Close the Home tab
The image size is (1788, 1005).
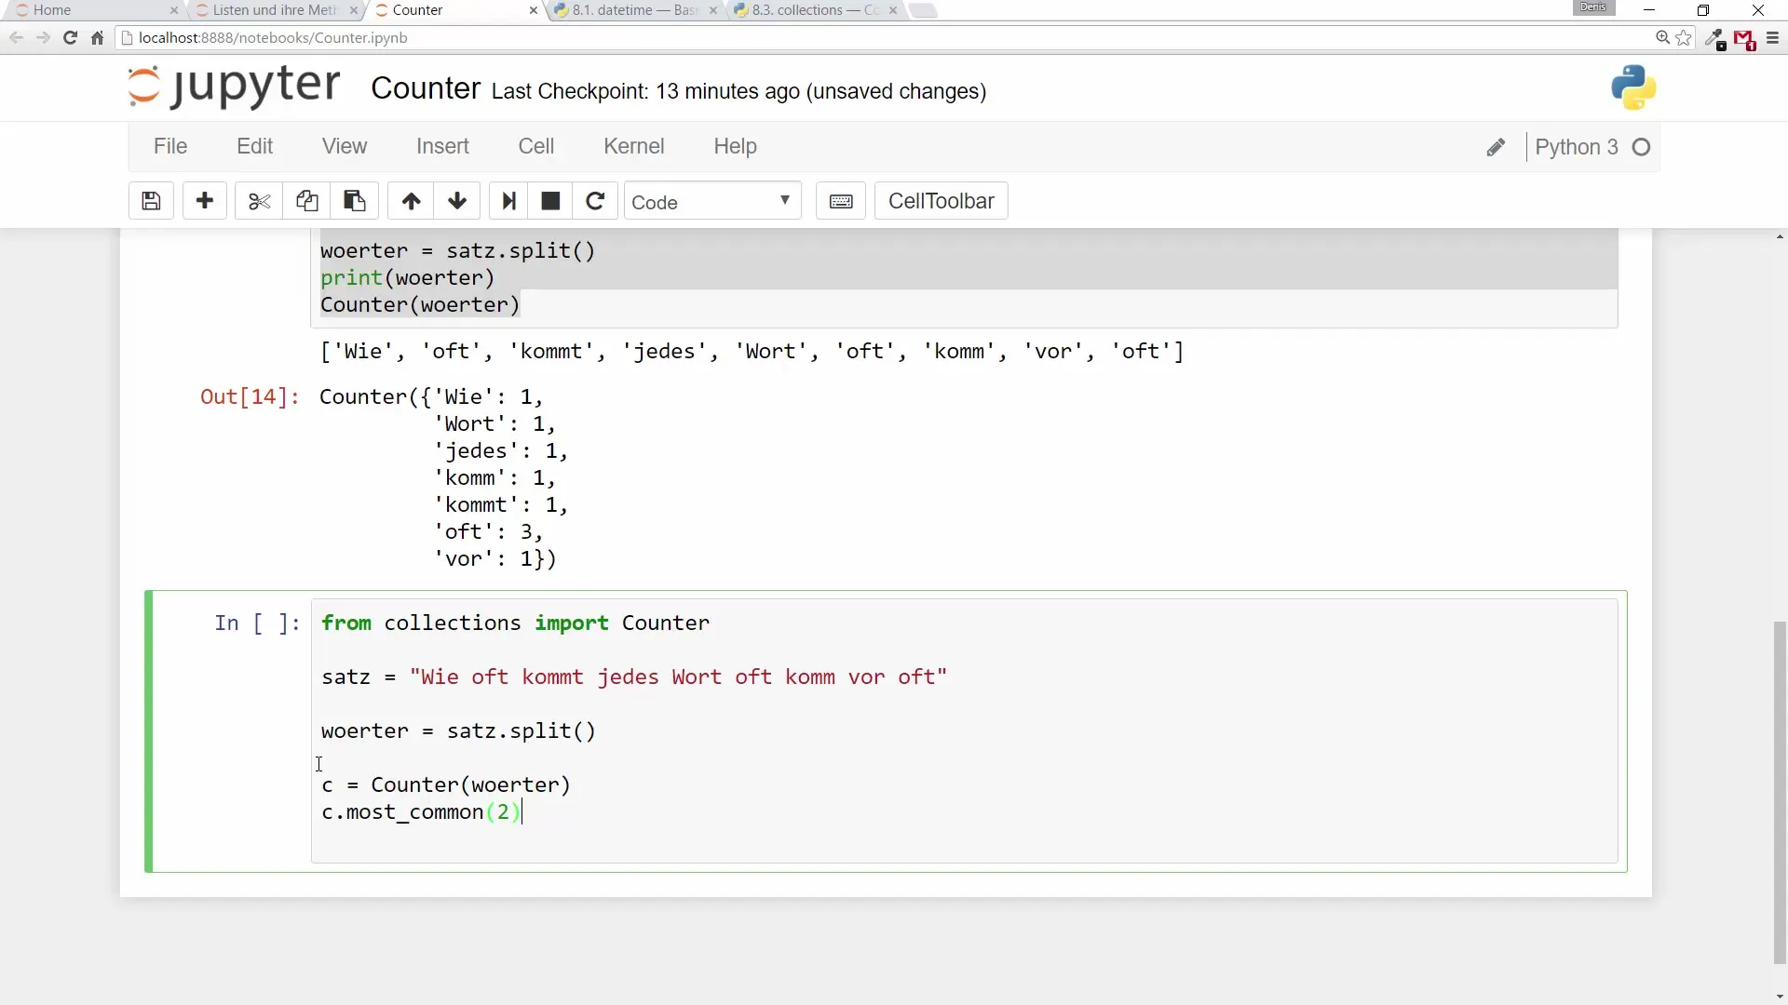pos(173,10)
